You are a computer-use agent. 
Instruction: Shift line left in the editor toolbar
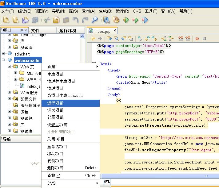pos(181,38)
